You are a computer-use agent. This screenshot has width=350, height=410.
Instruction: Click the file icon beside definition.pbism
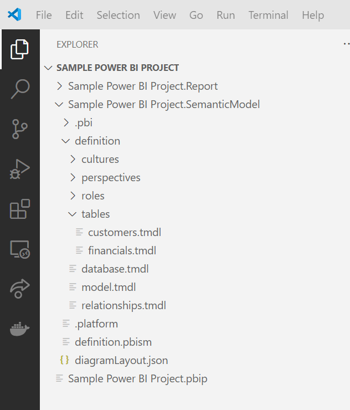66,342
